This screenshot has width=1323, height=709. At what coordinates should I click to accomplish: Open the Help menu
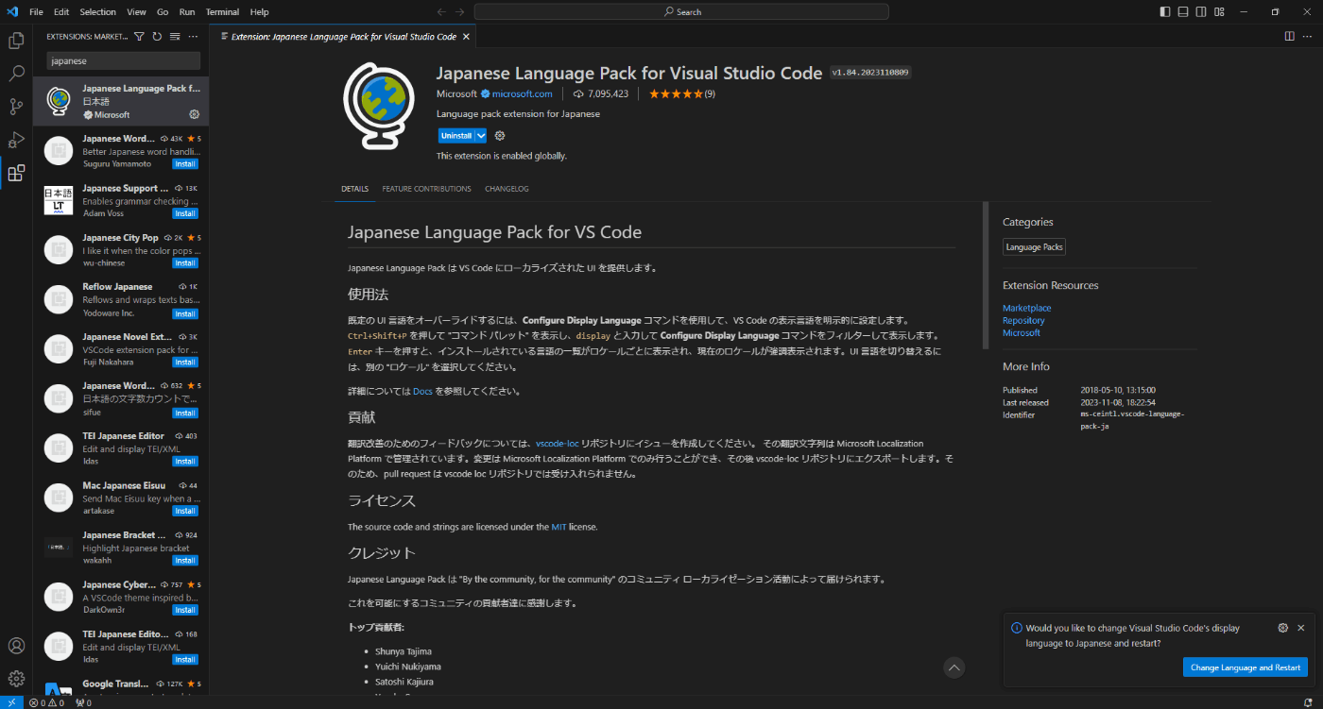tap(260, 12)
